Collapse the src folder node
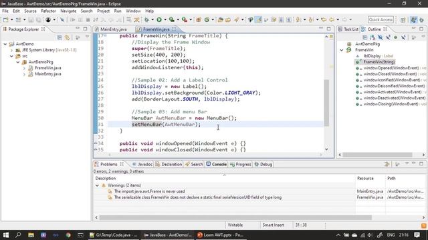The image size is (428, 240). (11, 56)
